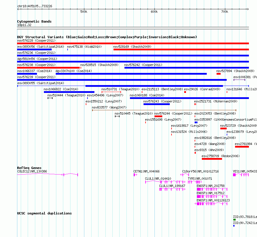Select ENOSF1|NM_202758 transcript label

pos(211,186)
